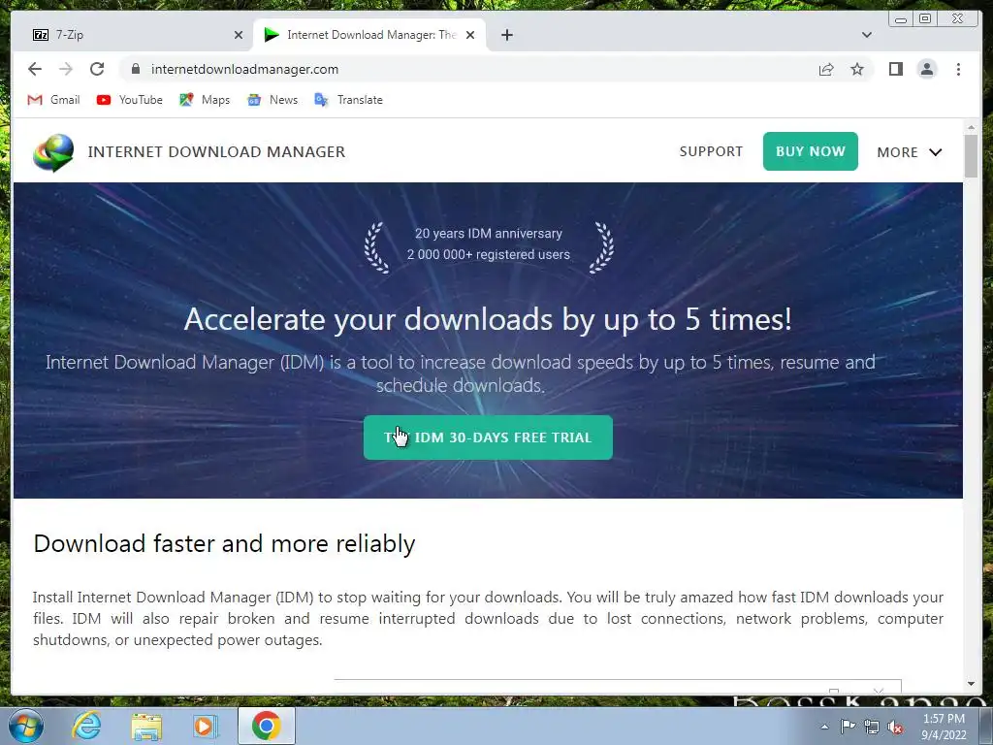Image resolution: width=993 pixels, height=745 pixels.
Task: Click the Chrome taskbar icon
Action: click(x=266, y=726)
